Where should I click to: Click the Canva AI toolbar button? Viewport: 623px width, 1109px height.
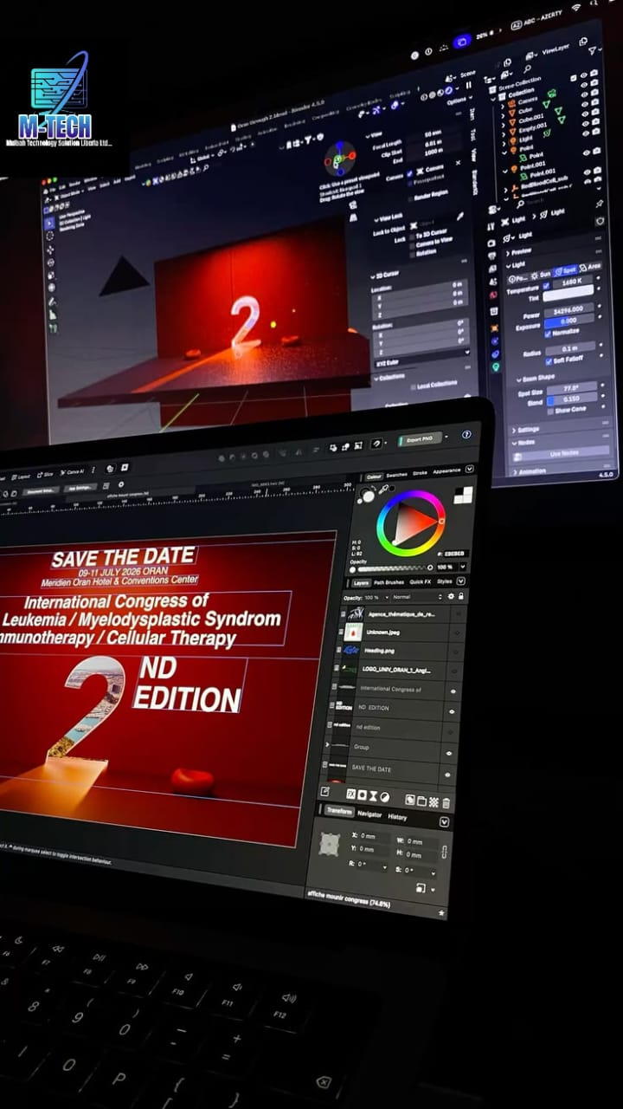pos(74,471)
